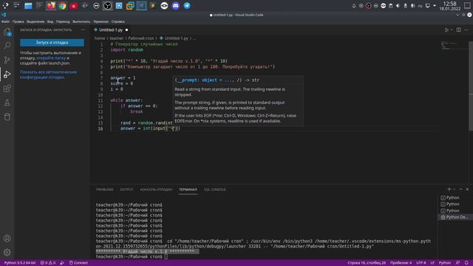Click 'teacher' in the editor breadcrumb
Image resolution: width=473 pixels, height=266 pixels.
coord(117,38)
